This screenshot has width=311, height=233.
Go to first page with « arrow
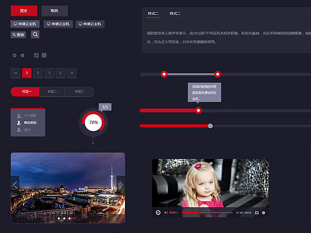tap(16, 73)
